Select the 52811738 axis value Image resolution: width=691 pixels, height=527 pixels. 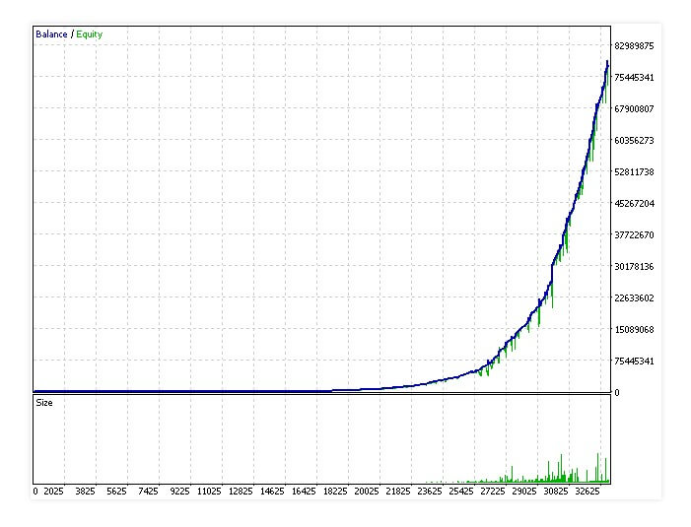(634, 171)
